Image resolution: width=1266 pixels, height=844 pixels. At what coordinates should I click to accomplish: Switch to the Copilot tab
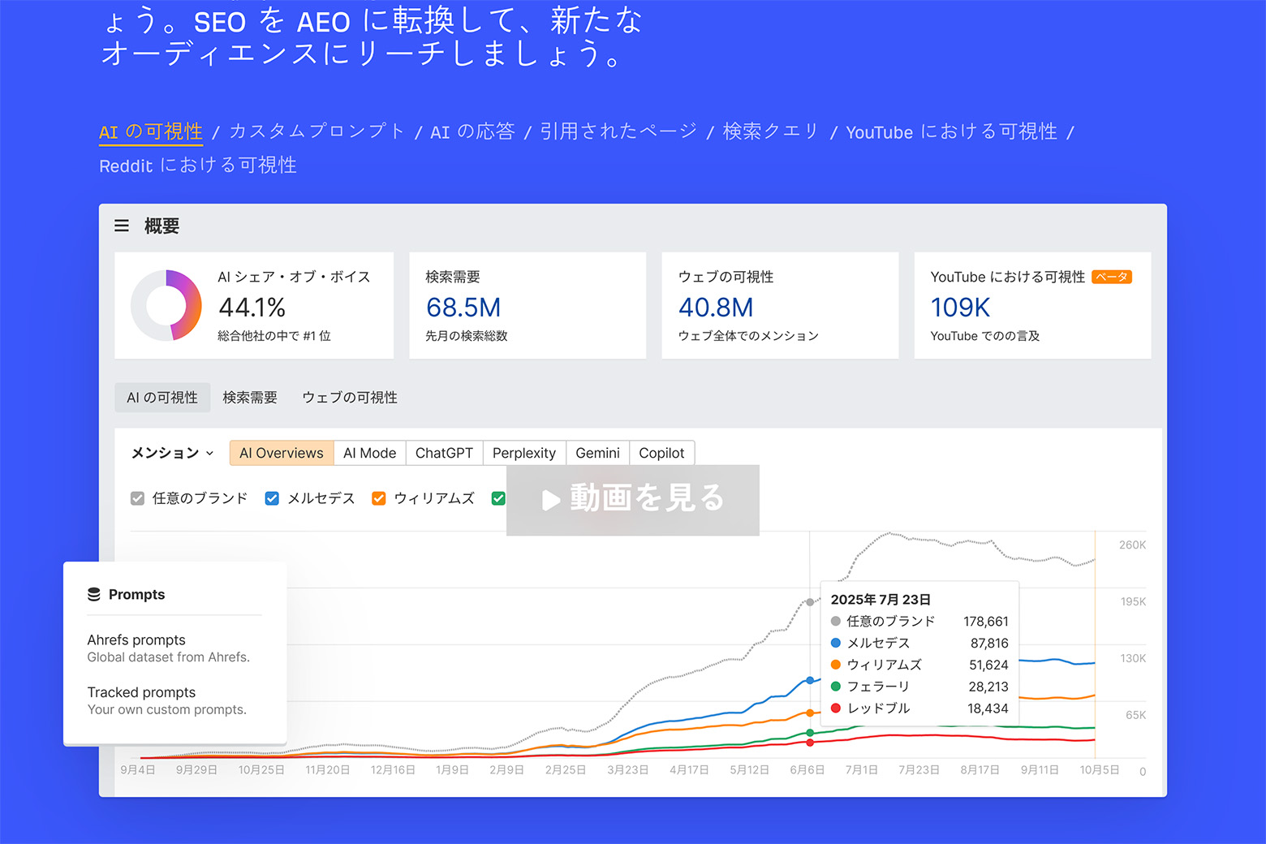pyautogui.click(x=661, y=453)
